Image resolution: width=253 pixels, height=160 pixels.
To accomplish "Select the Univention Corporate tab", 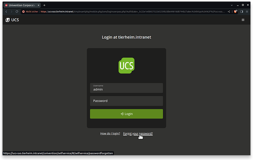I will point(22,6).
